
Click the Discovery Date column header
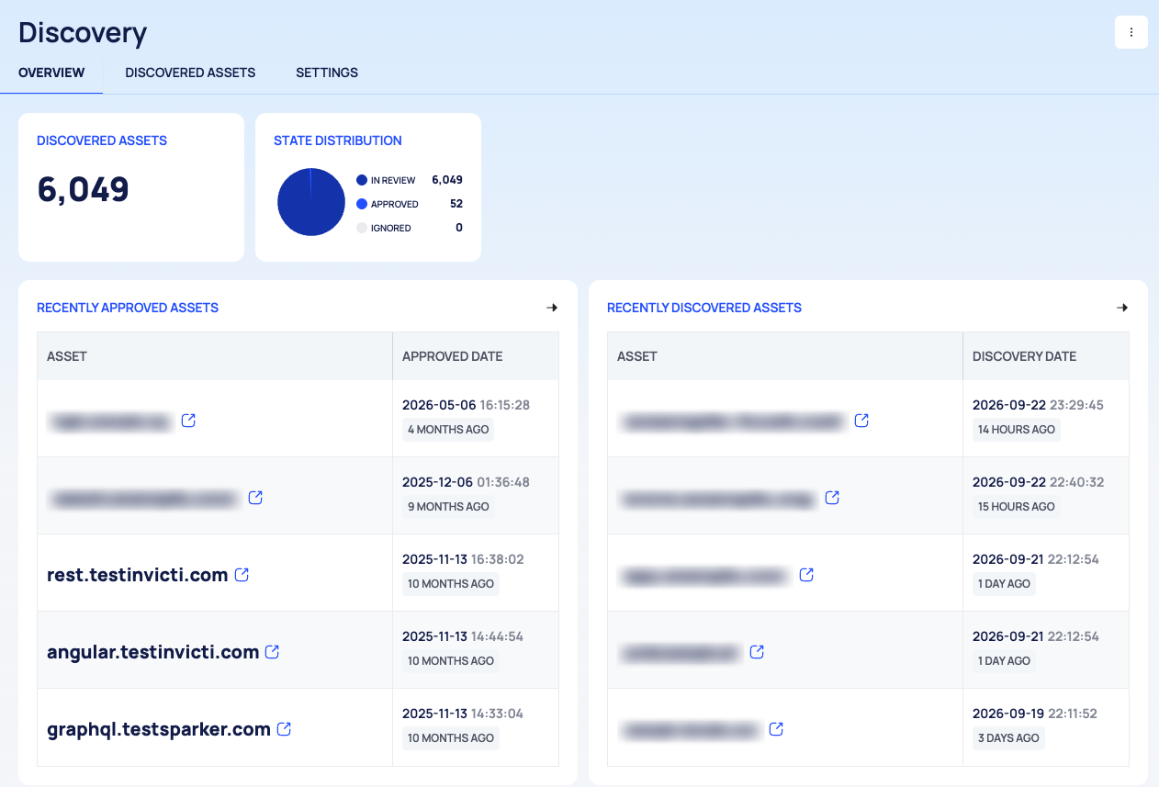1024,356
